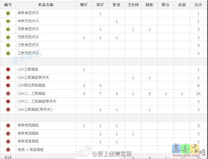
Task: Select the 10A二、三极插座带开关 item name
Action: point(37,101)
